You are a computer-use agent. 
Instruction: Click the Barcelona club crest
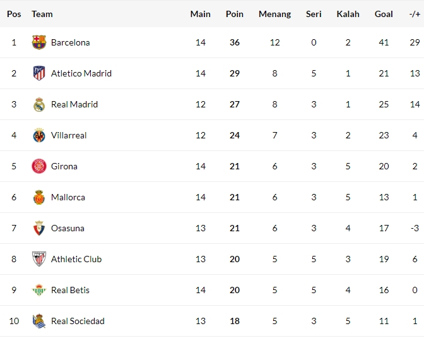point(39,42)
